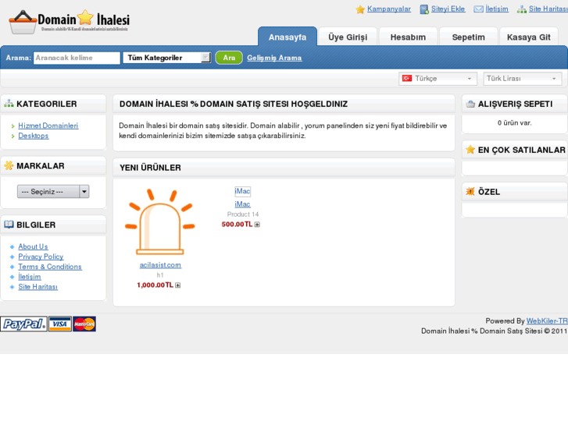Open the Siteyi Ekle link
The image size is (568, 425).
click(448, 9)
